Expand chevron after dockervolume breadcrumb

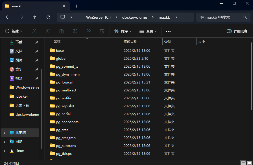153,17
